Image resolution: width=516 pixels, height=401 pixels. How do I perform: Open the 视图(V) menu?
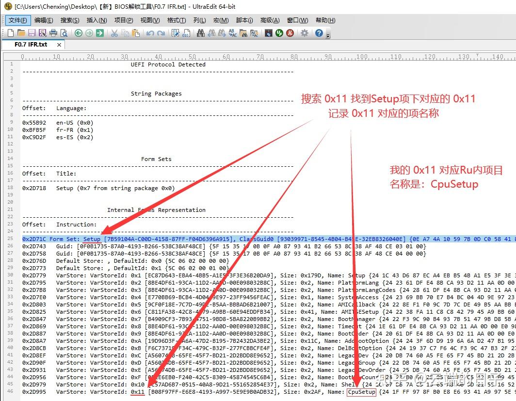tap(150, 20)
